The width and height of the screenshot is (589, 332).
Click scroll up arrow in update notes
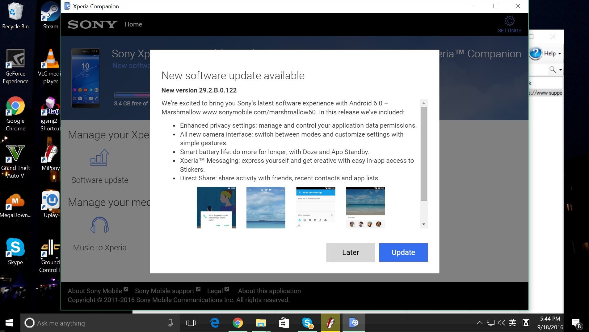click(424, 103)
